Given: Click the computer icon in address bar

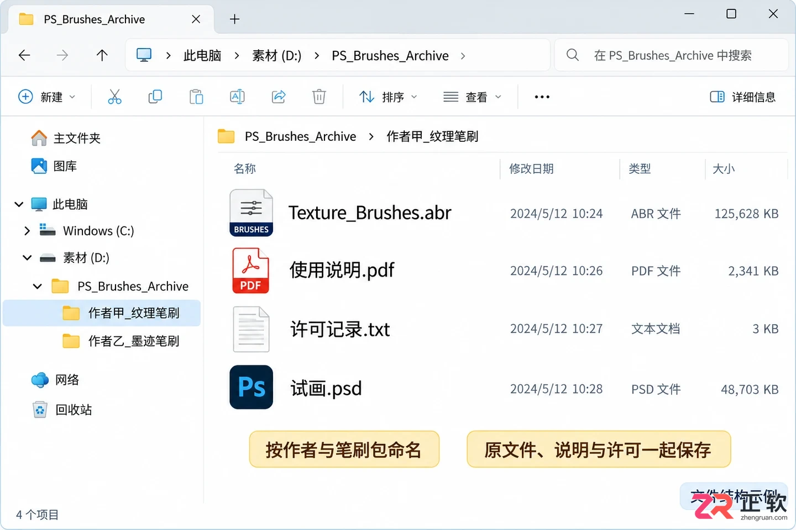Looking at the screenshot, I should [x=144, y=55].
